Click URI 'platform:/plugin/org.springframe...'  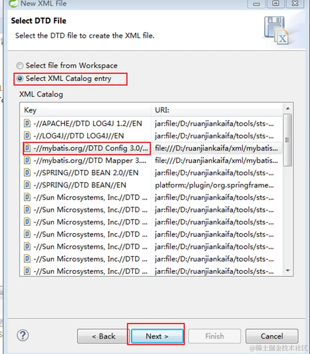coord(214,185)
